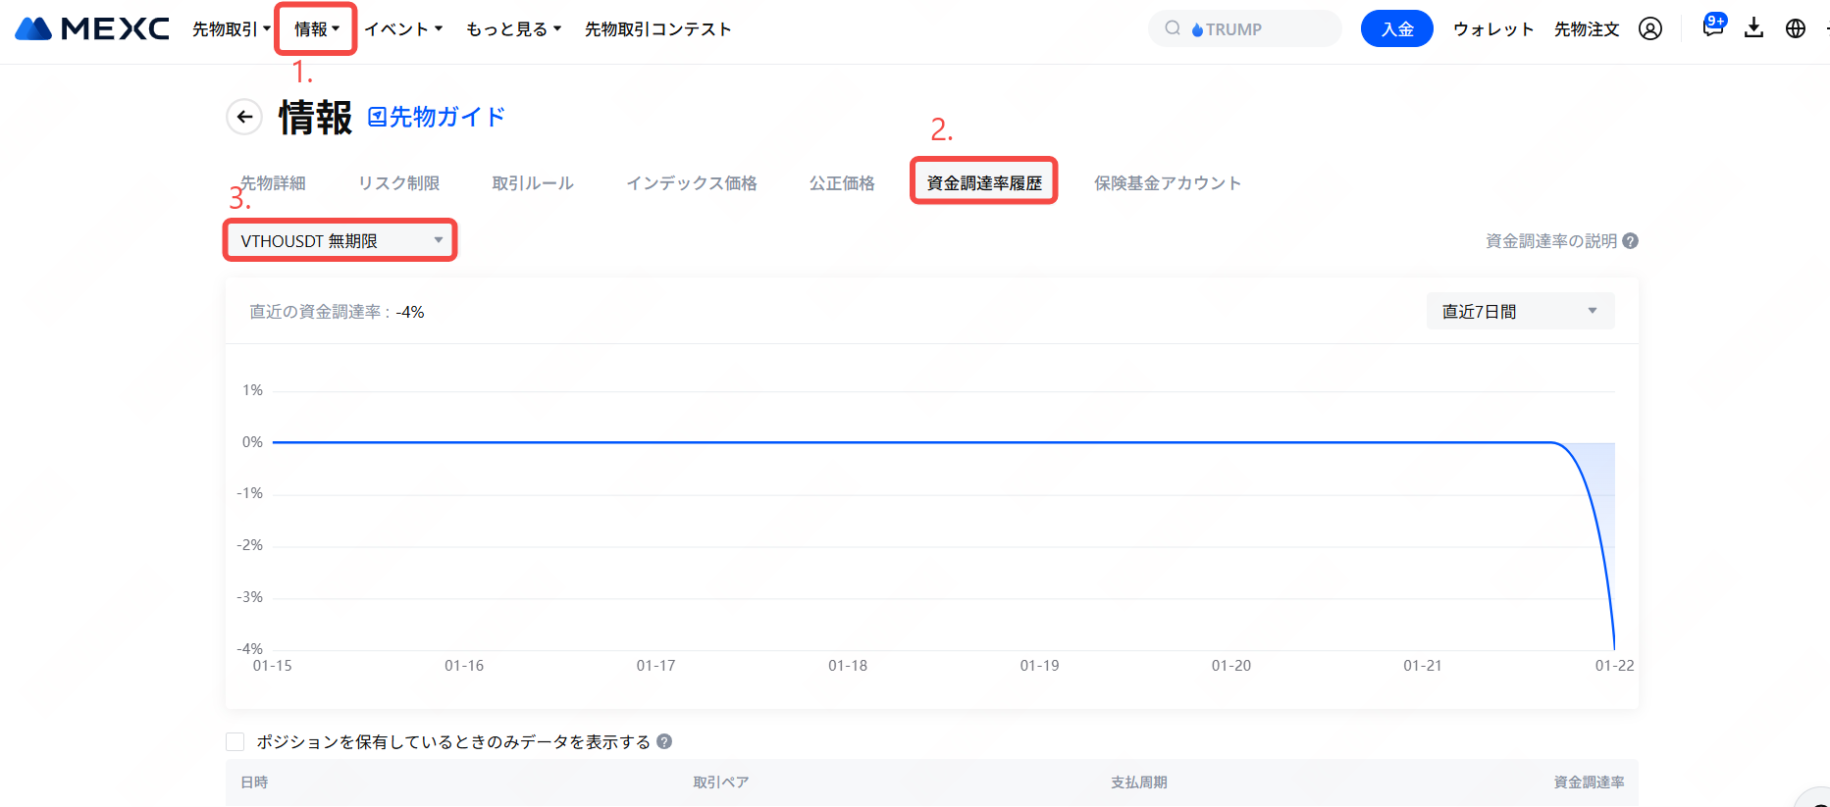Screen dimensions: 1830x807
Task: Click the download app icon
Action: point(1754,28)
